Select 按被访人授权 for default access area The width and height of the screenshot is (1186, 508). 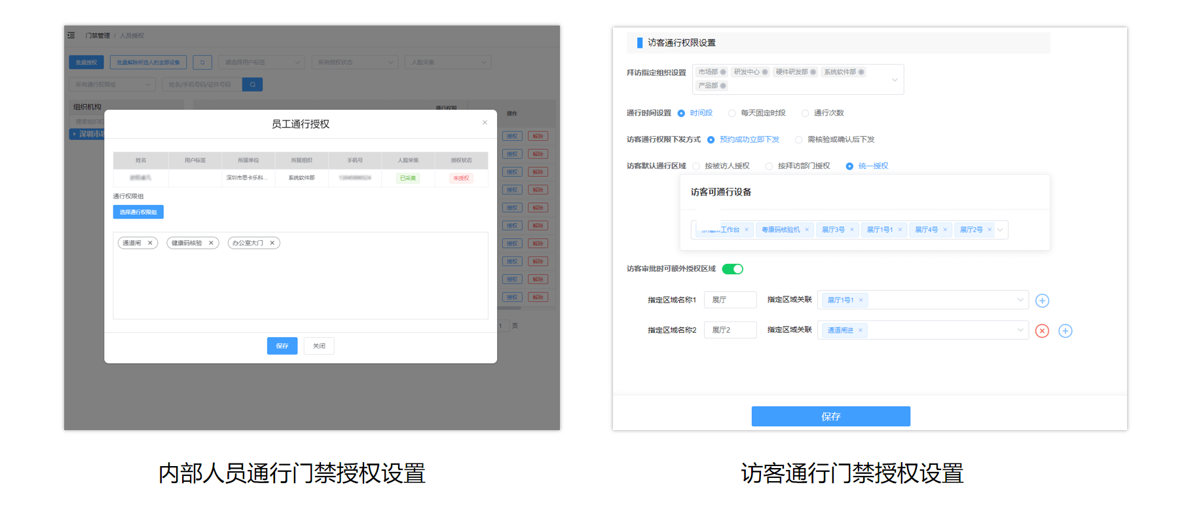click(x=696, y=166)
